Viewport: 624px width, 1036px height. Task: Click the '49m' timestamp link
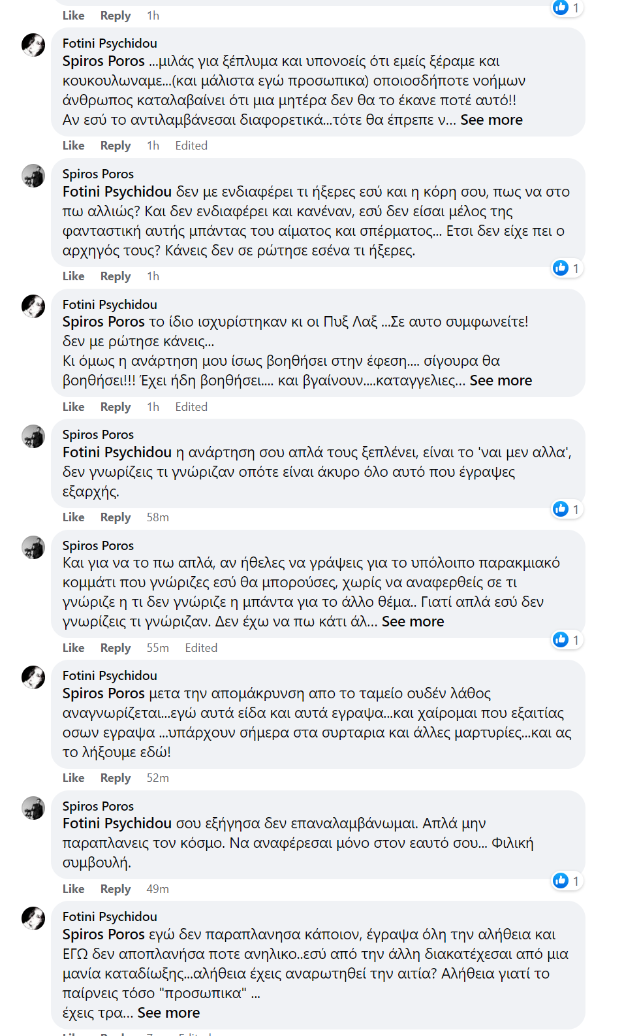click(x=157, y=889)
